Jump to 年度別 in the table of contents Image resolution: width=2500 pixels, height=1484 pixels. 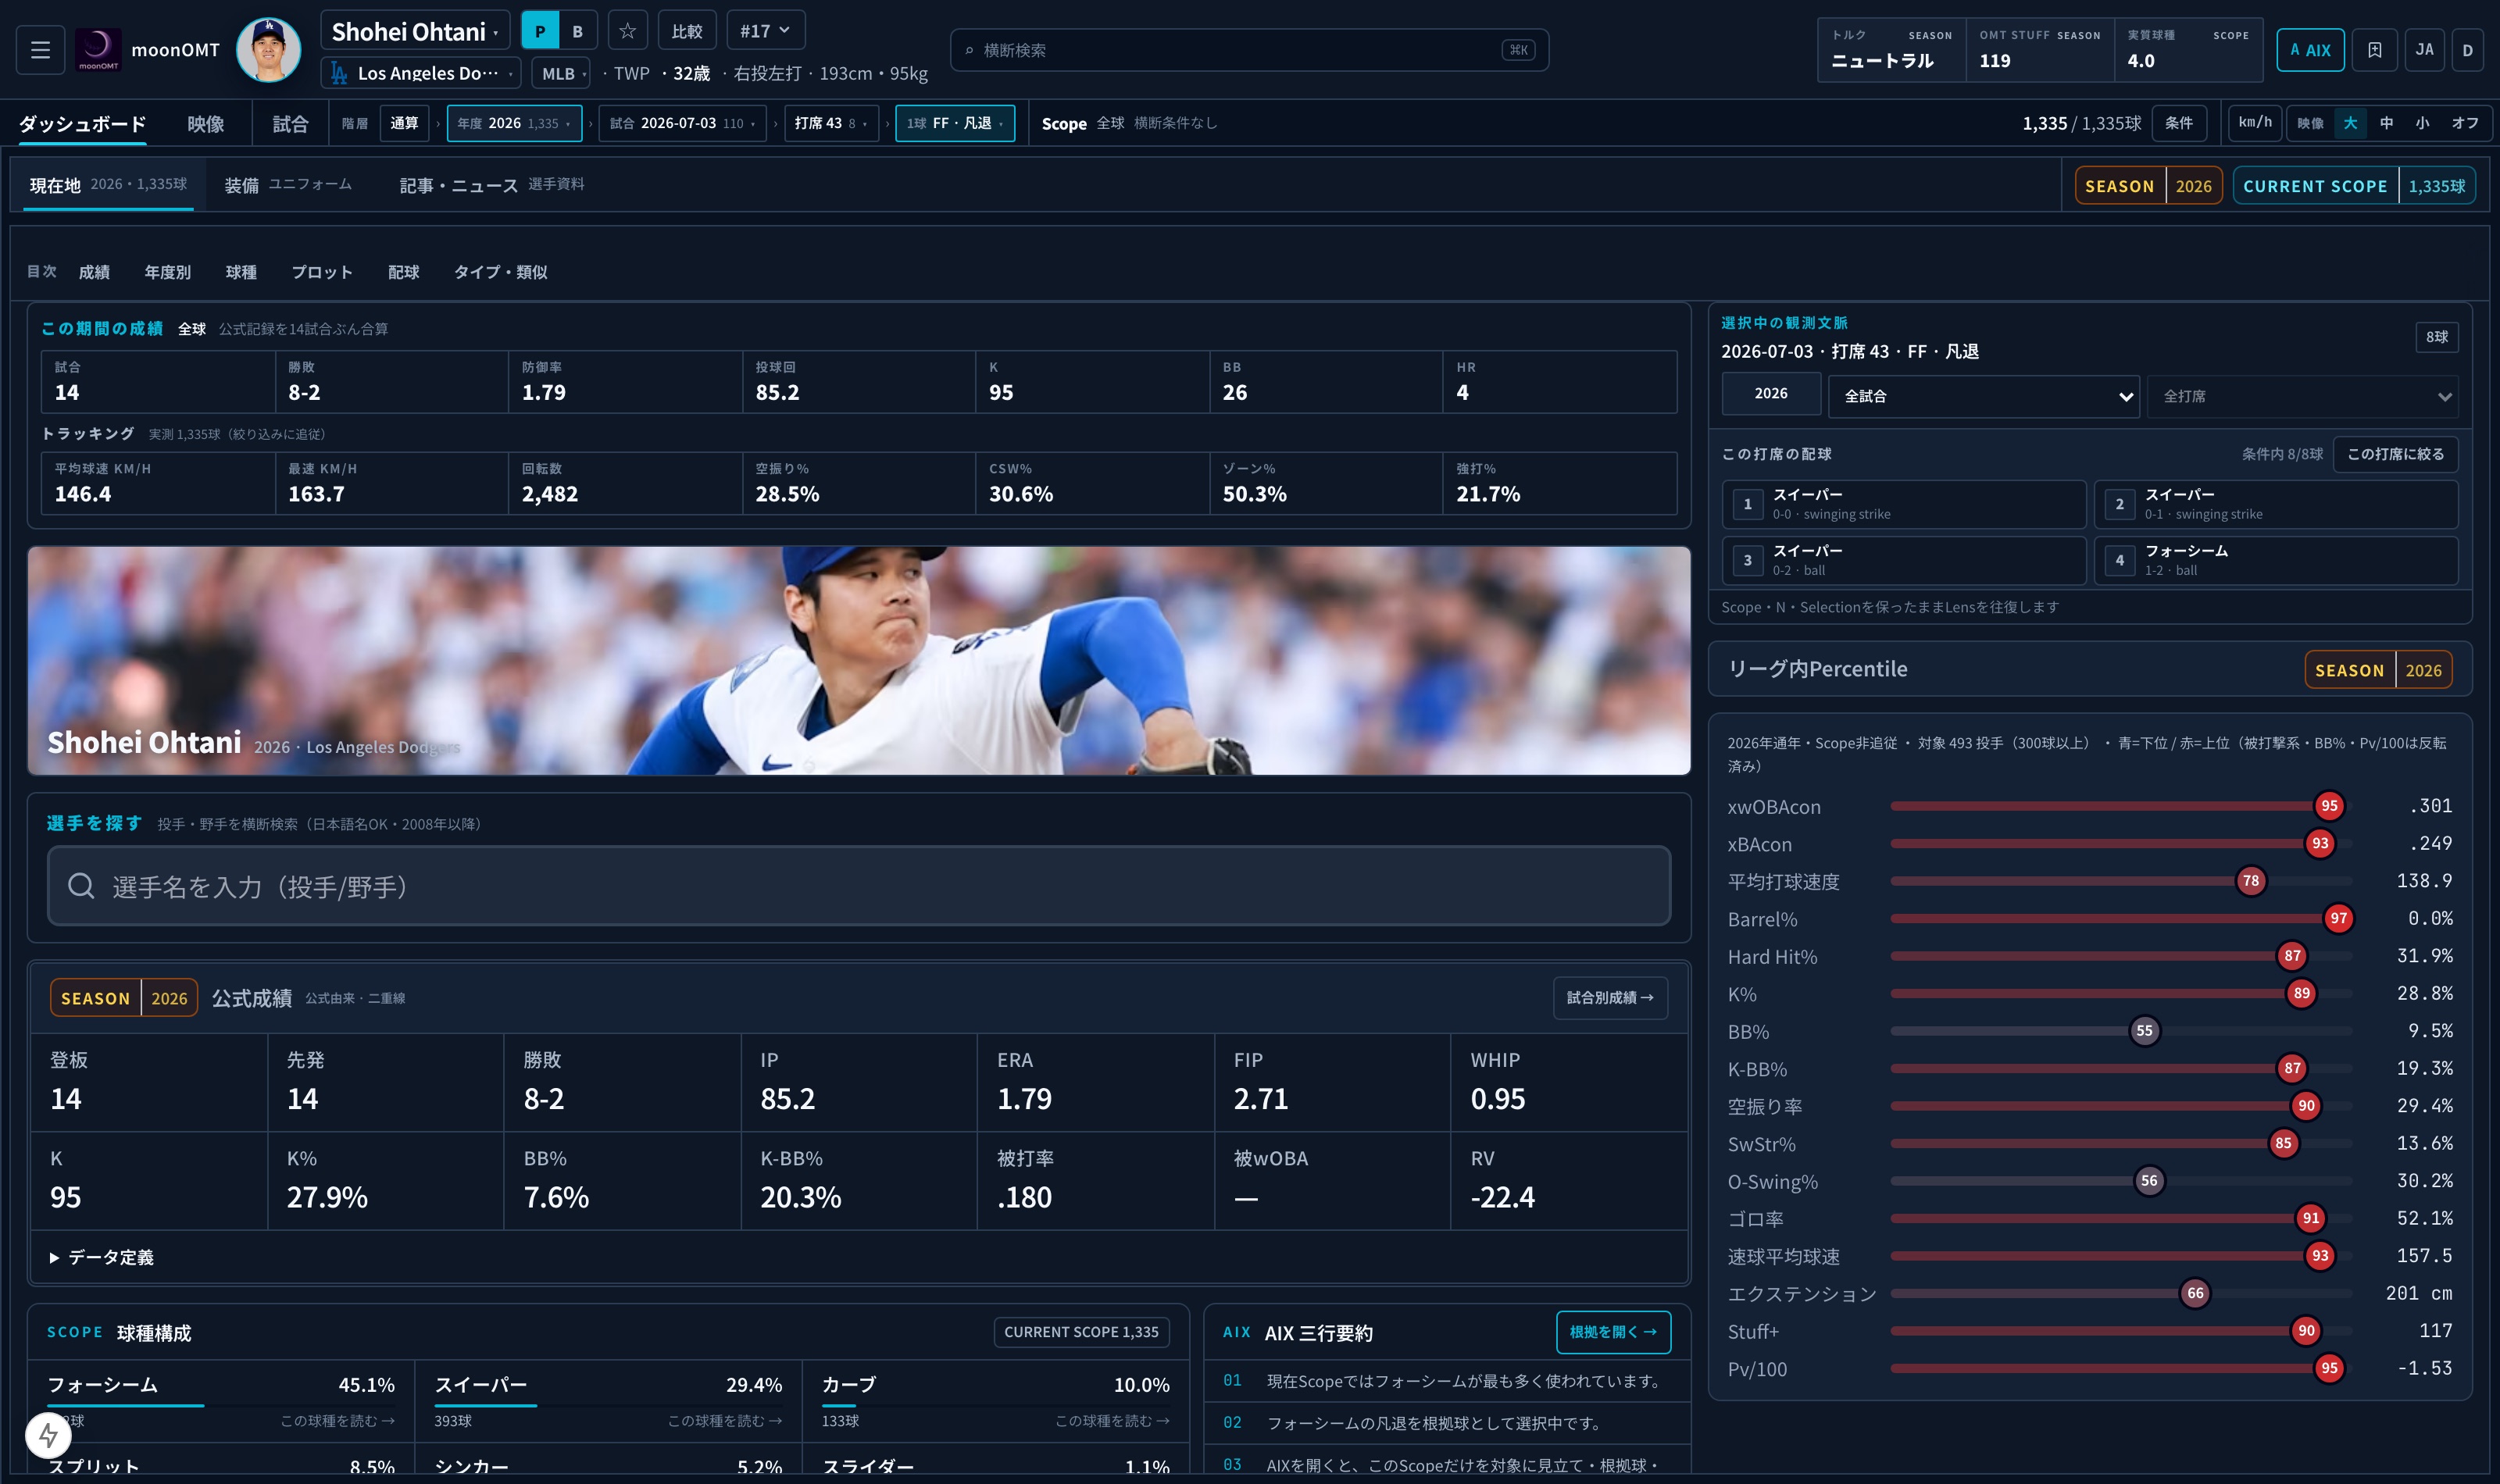[167, 272]
